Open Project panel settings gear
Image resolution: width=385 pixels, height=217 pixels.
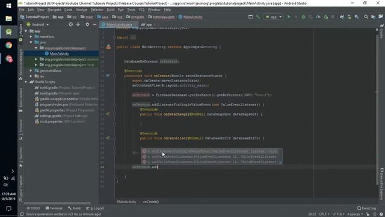[87, 24]
